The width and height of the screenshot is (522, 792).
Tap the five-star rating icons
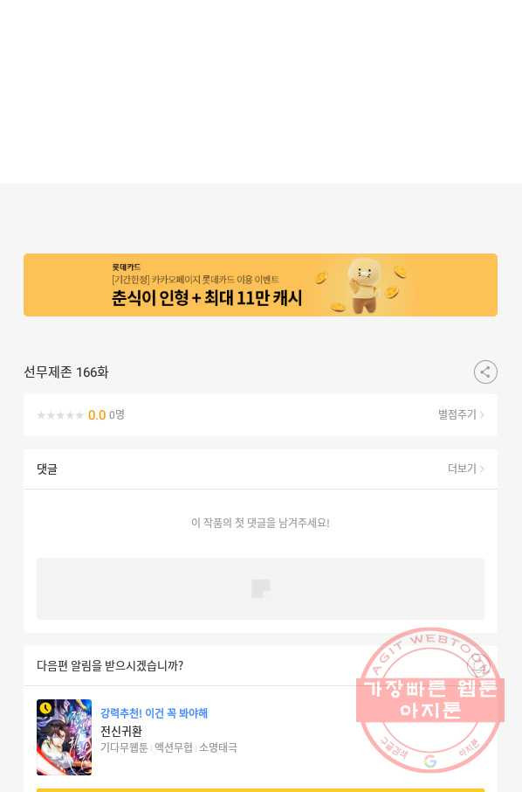tap(60, 415)
